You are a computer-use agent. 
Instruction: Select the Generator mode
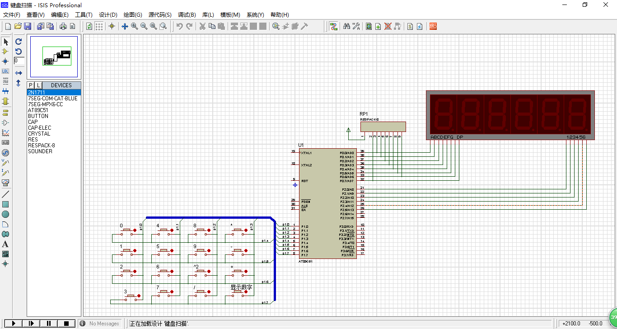(5, 152)
